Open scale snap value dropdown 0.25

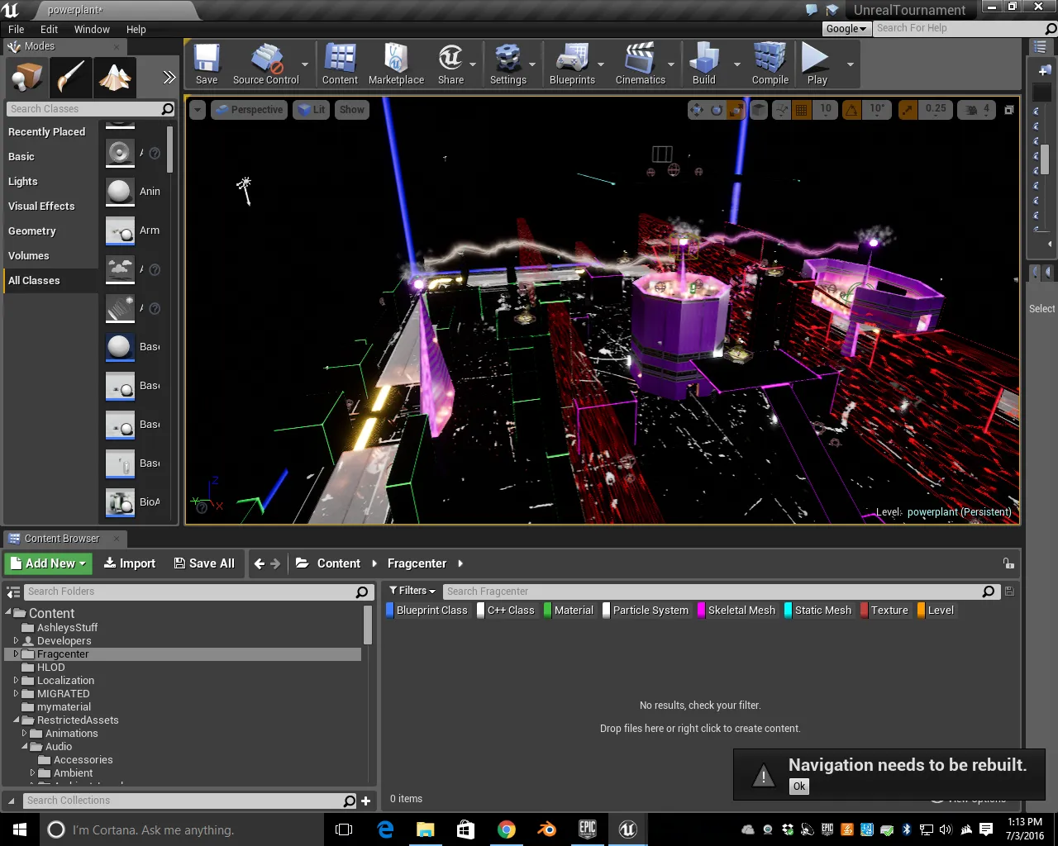(x=936, y=109)
